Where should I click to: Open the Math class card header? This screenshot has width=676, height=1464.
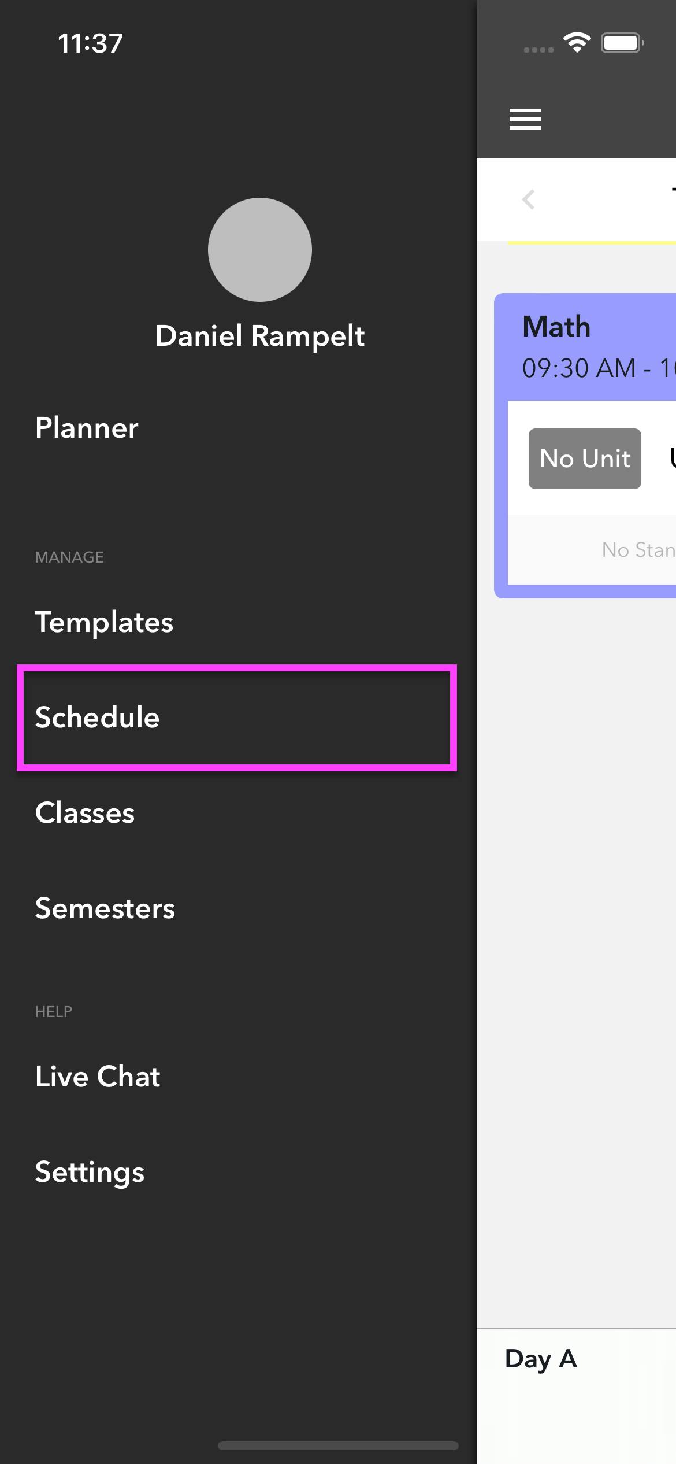click(585, 347)
